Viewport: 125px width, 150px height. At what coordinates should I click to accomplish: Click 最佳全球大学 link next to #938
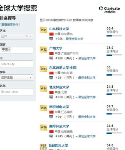[x=87, y=97]
